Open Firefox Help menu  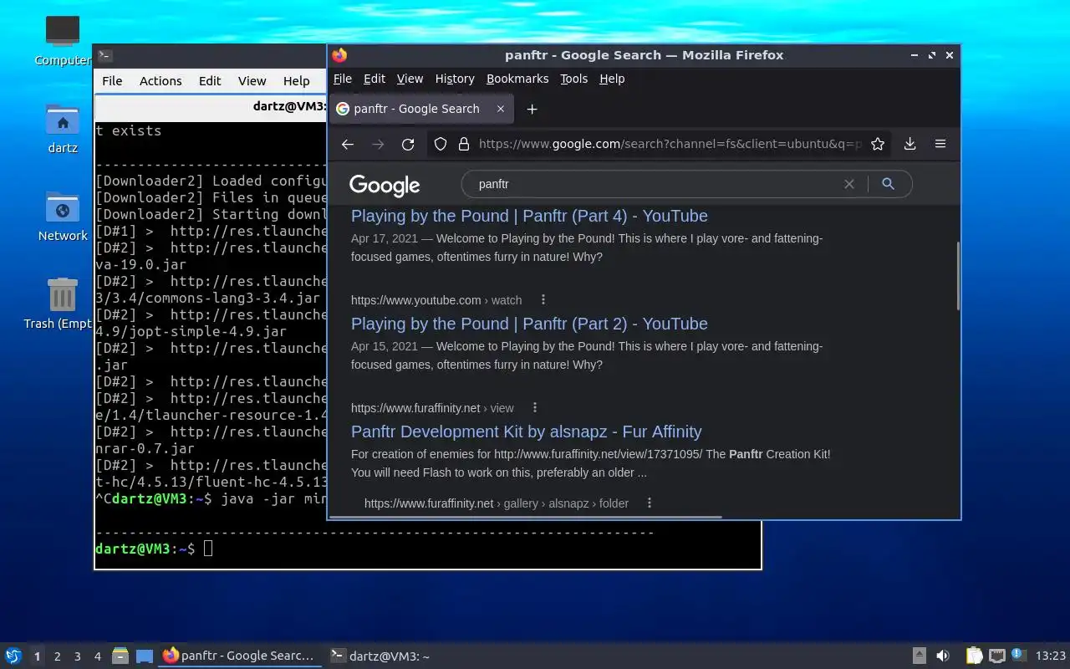point(612,79)
